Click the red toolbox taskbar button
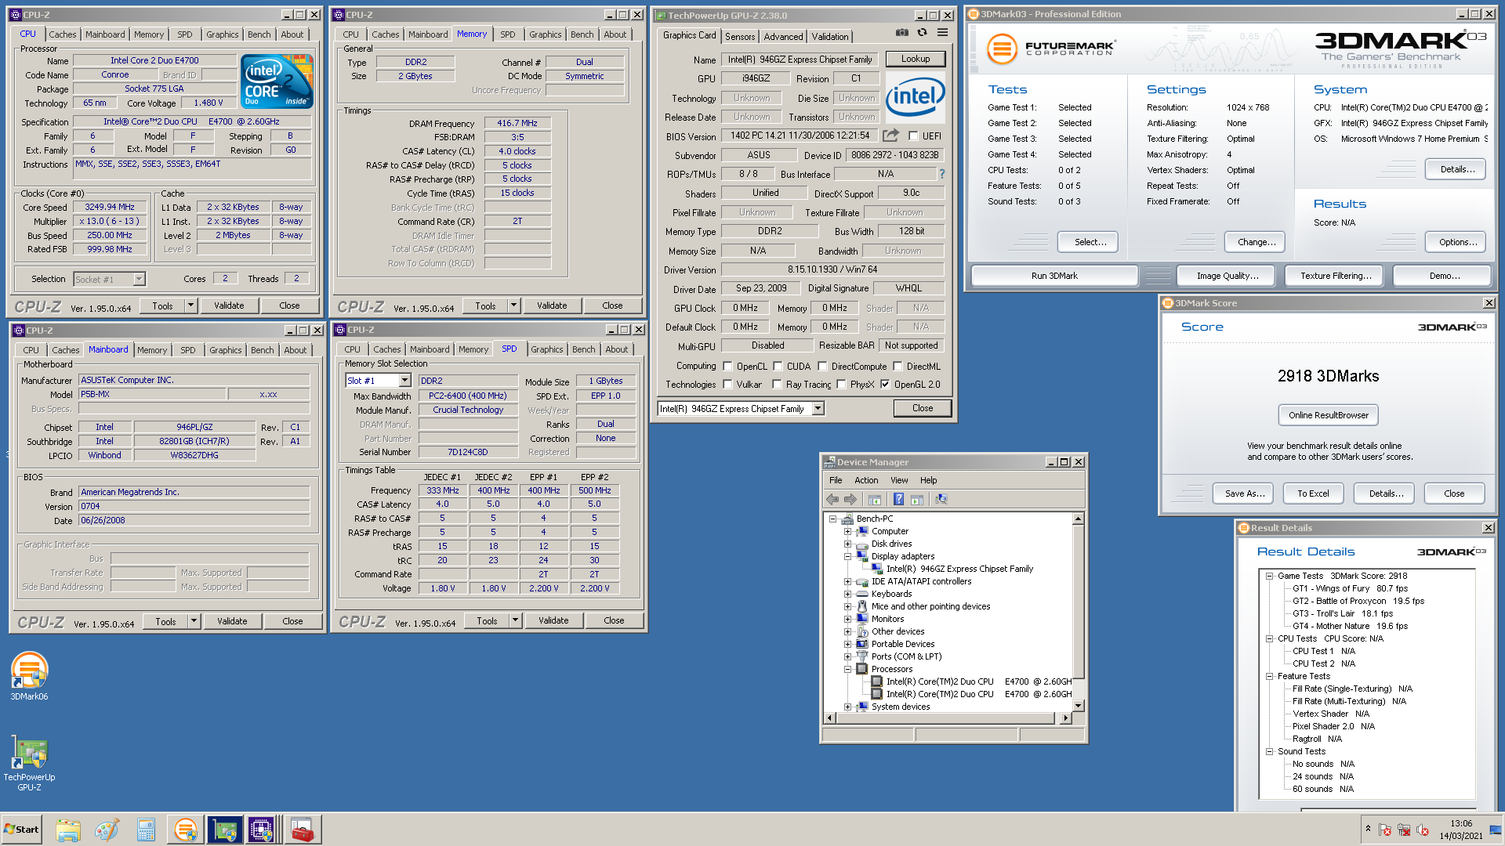The width and height of the screenshot is (1505, 846). point(302,830)
